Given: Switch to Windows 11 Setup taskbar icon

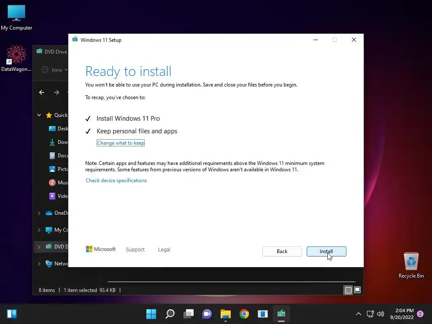Looking at the screenshot, I should pyautogui.click(x=281, y=314).
